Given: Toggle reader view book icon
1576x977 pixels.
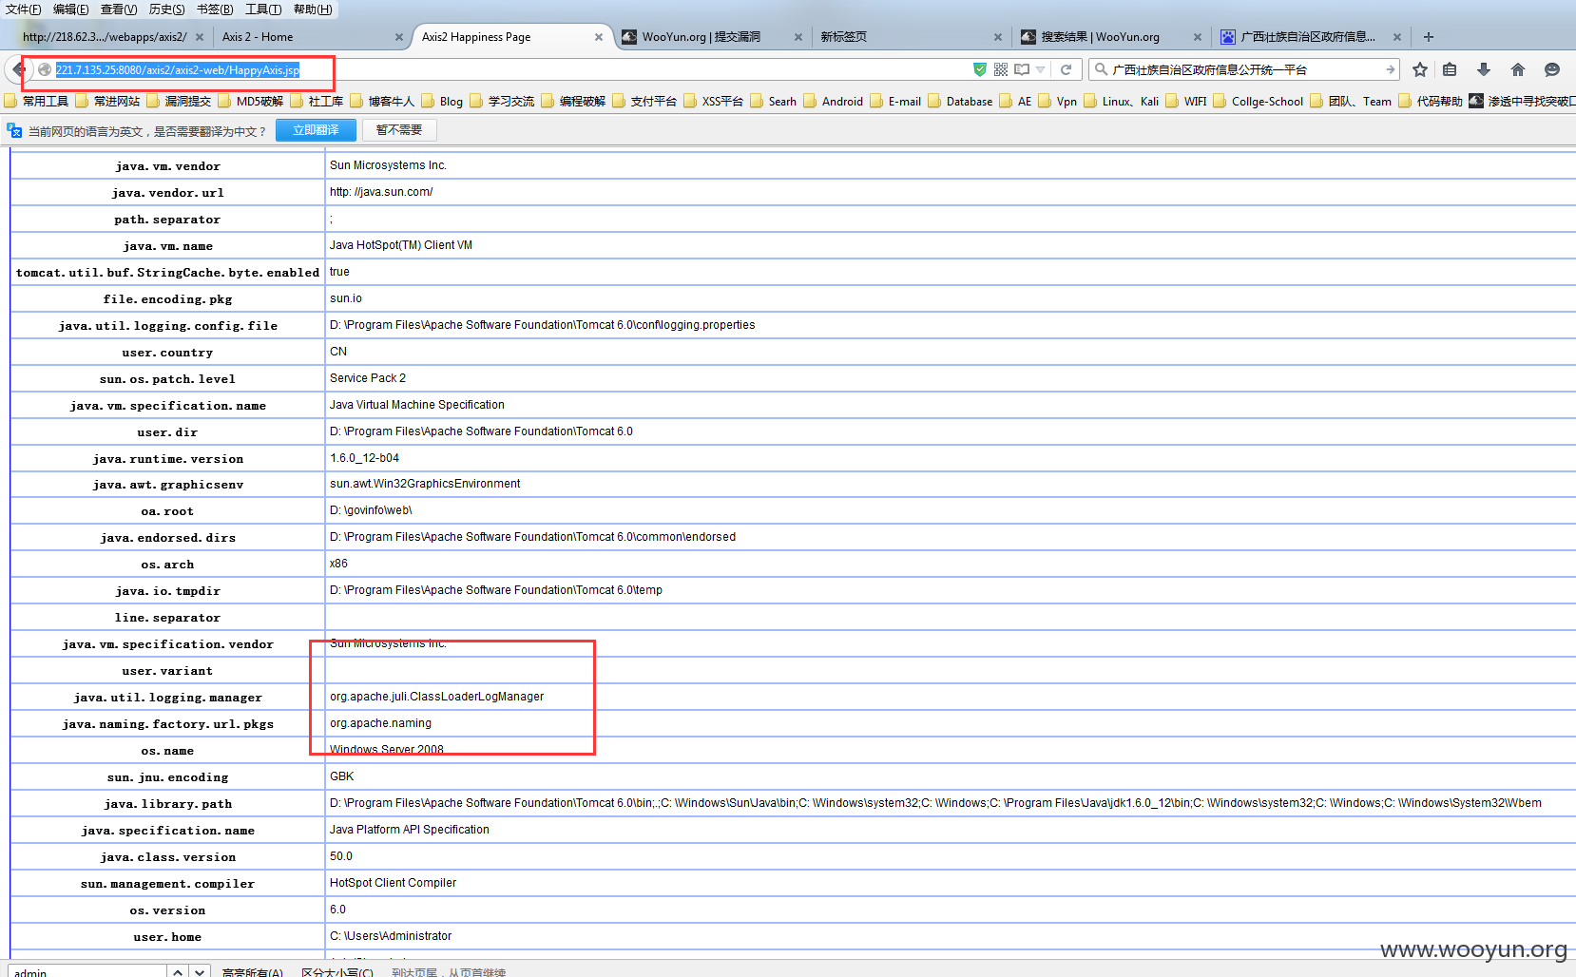Looking at the screenshot, I should point(1022,69).
